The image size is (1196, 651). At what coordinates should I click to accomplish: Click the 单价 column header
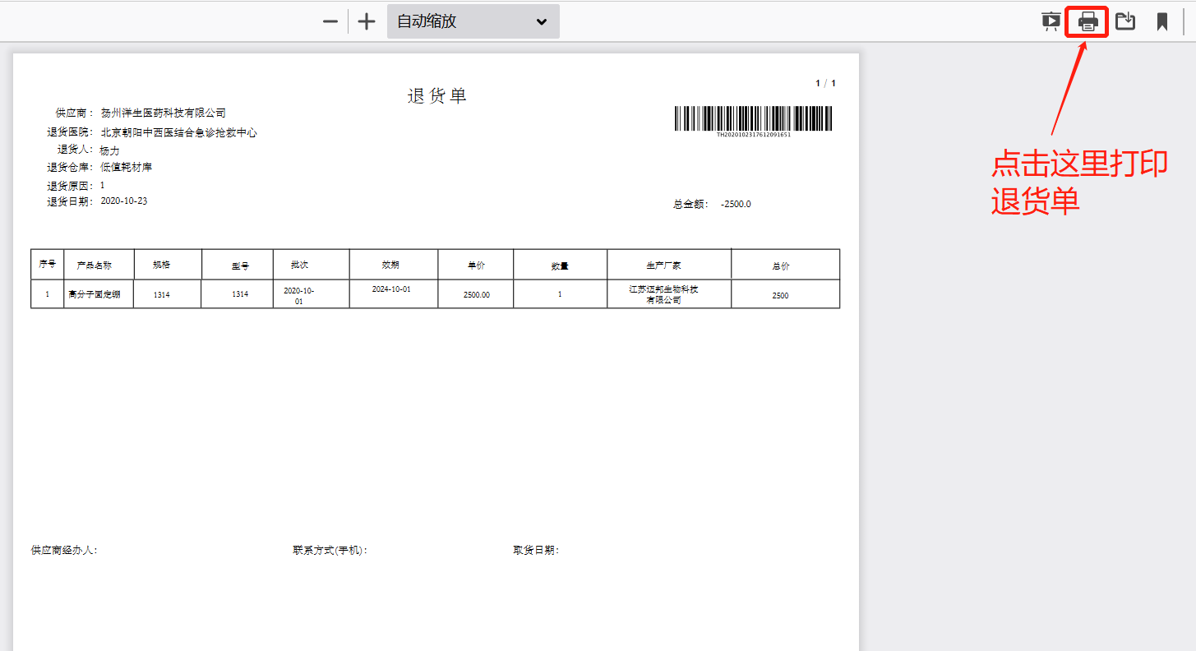pyautogui.click(x=476, y=265)
